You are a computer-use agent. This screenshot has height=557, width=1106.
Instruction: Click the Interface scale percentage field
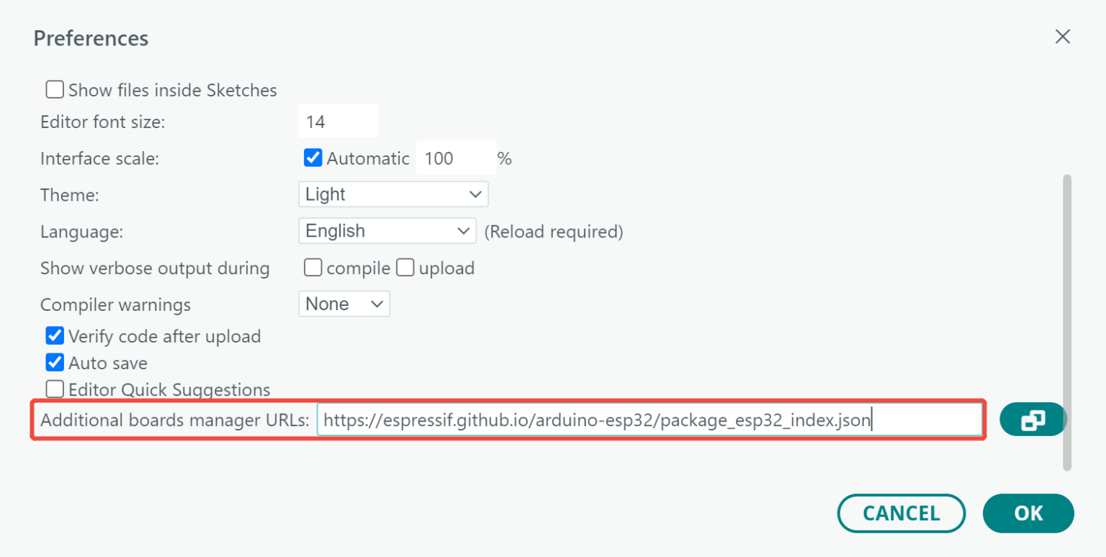(x=456, y=158)
